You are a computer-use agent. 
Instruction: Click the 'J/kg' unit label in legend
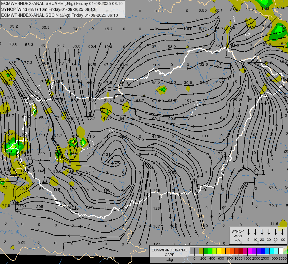(169, 260)
